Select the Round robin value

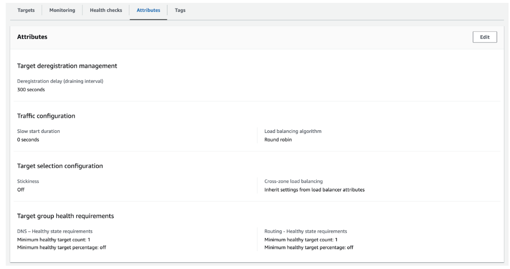(x=278, y=139)
